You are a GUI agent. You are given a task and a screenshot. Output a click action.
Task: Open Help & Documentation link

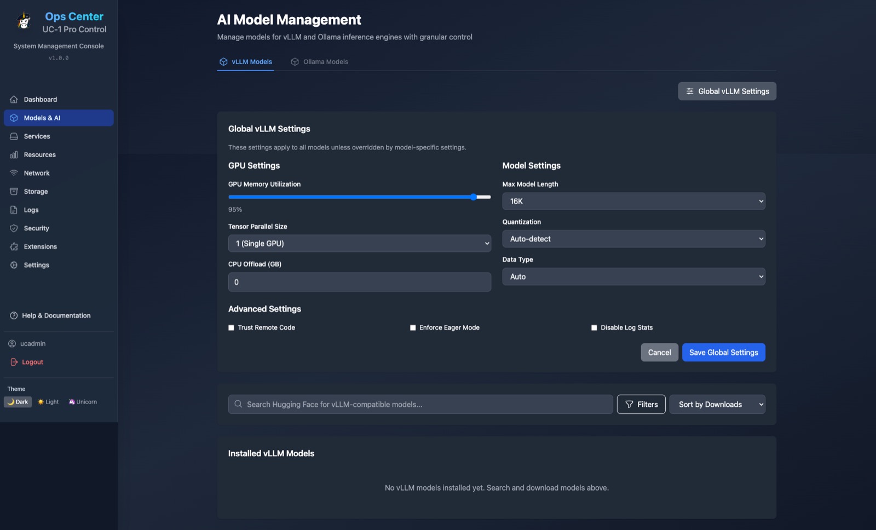pos(59,315)
